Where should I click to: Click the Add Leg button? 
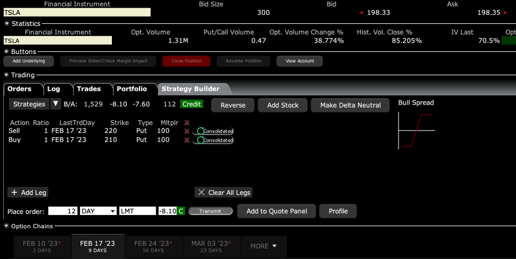[28, 192]
